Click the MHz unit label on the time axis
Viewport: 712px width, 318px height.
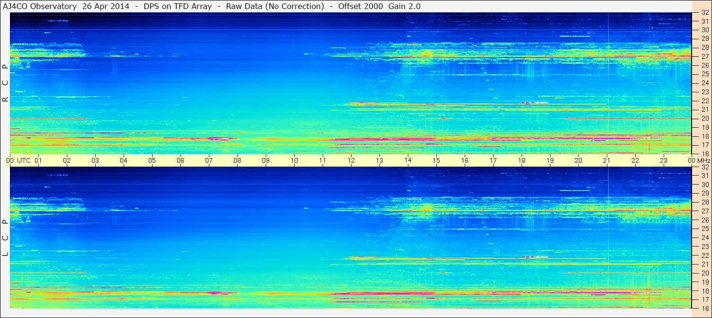pyautogui.click(x=703, y=160)
